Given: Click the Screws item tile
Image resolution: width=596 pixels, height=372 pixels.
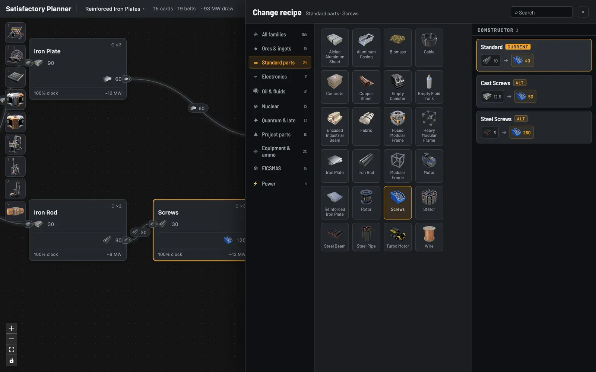Looking at the screenshot, I should pos(397,203).
